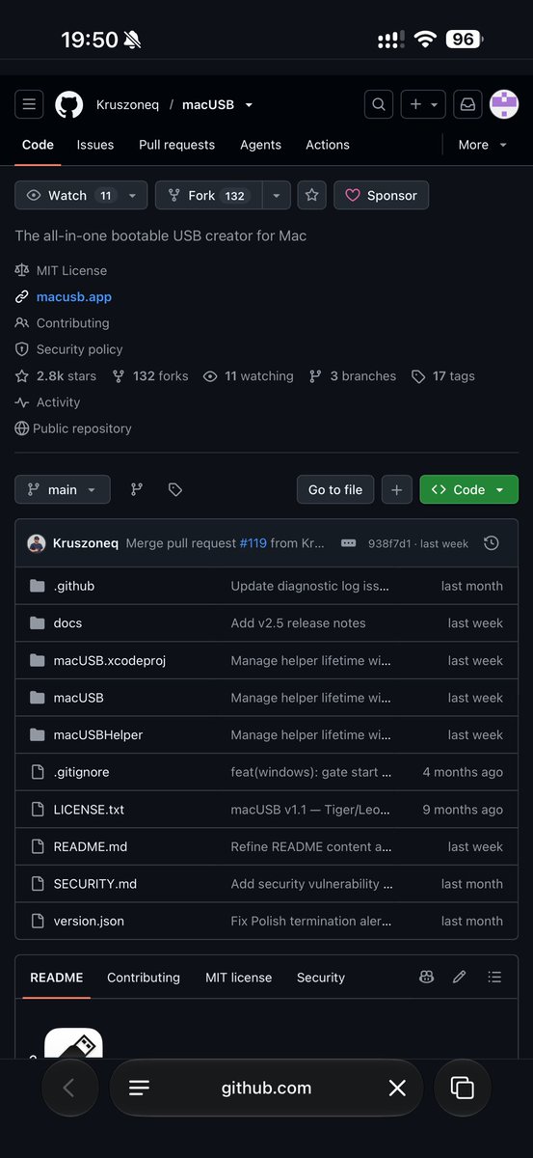This screenshot has height=1158, width=533.
Task: Open the macUSBHelper folder
Action: click(x=98, y=735)
